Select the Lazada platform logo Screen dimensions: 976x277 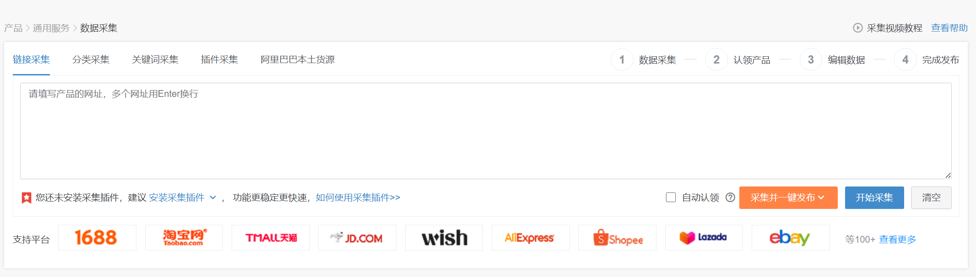click(704, 238)
